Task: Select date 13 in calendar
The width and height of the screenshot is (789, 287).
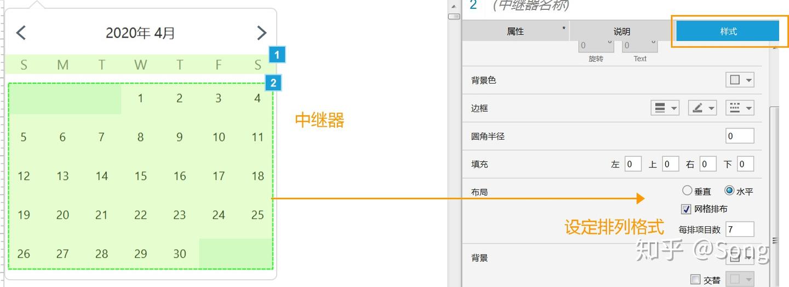Action: (62, 176)
